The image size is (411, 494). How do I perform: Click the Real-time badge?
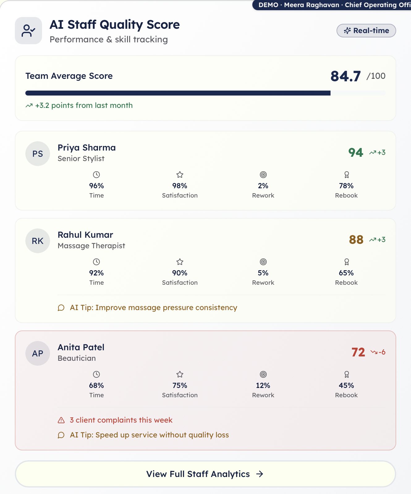click(x=366, y=31)
